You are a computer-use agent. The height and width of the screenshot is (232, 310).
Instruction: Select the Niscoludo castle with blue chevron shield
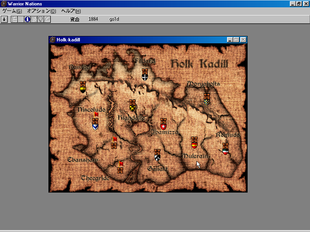tap(95, 124)
